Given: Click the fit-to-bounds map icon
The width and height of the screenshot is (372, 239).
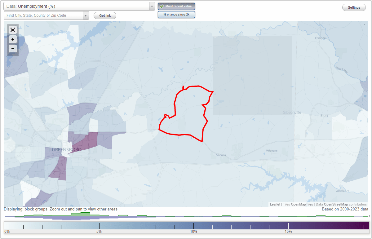Looking at the screenshot, I should point(13,30).
